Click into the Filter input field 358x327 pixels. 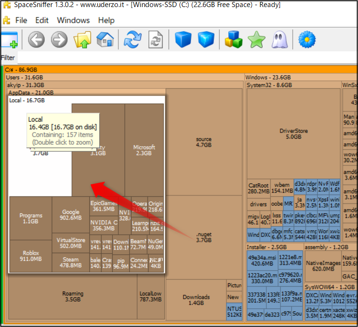(x=187, y=57)
